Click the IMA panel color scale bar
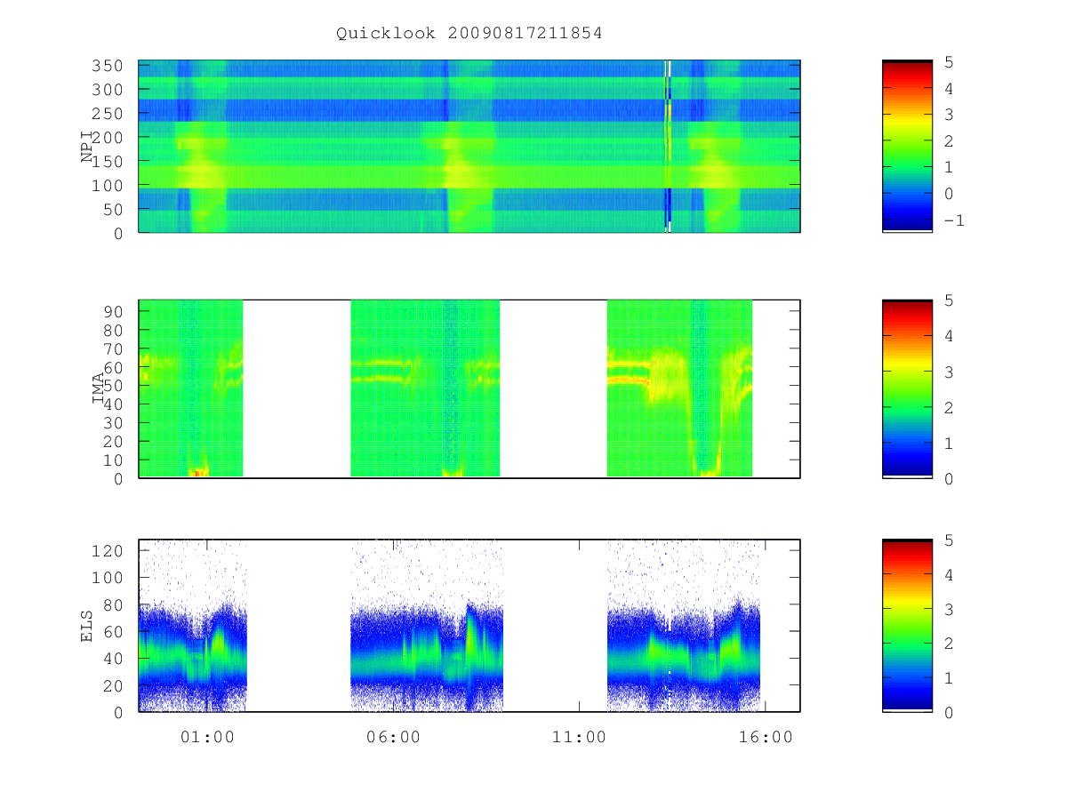Image resolution: width=1067 pixels, height=800 pixels. (x=907, y=389)
